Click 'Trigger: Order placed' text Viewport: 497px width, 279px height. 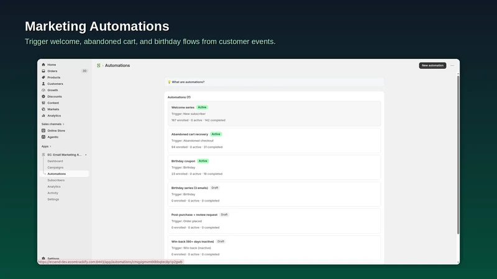(186, 221)
